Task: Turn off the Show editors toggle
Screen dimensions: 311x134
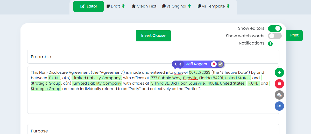Action: tap(275, 28)
